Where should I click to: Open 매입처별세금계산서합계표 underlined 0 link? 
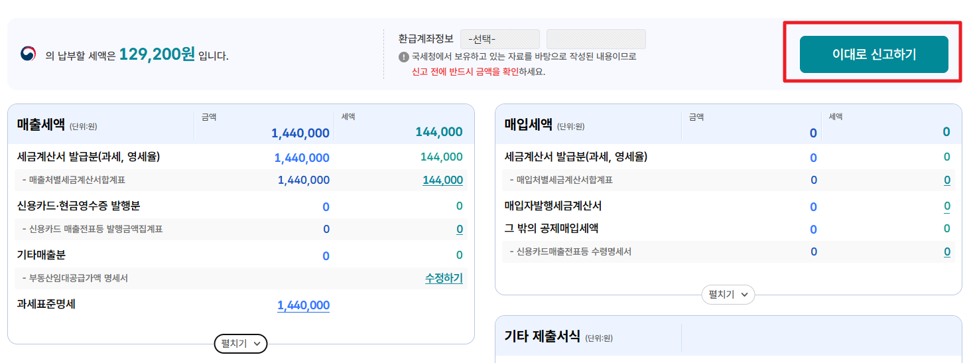947,180
